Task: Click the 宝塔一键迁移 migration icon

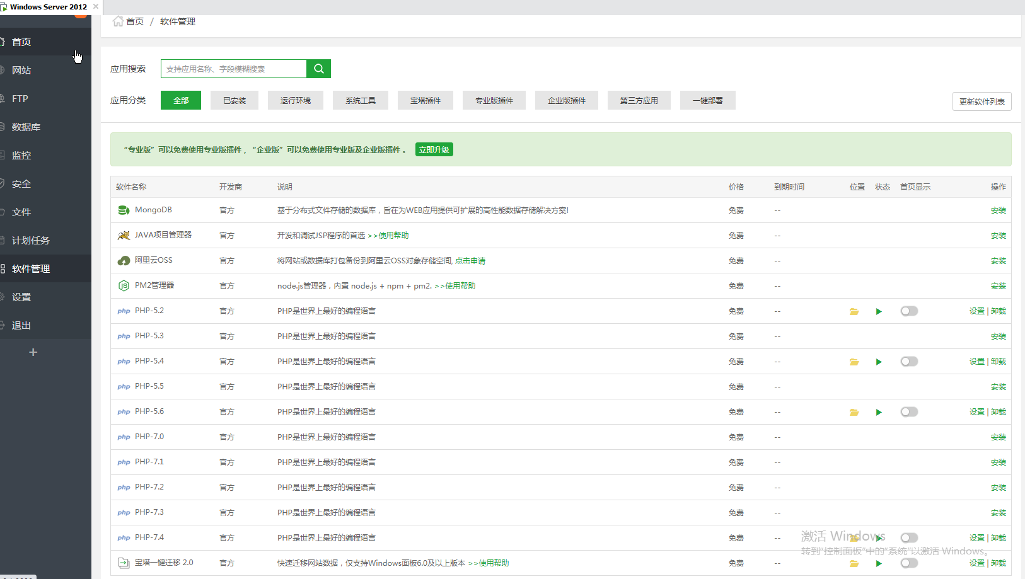Action: click(124, 563)
